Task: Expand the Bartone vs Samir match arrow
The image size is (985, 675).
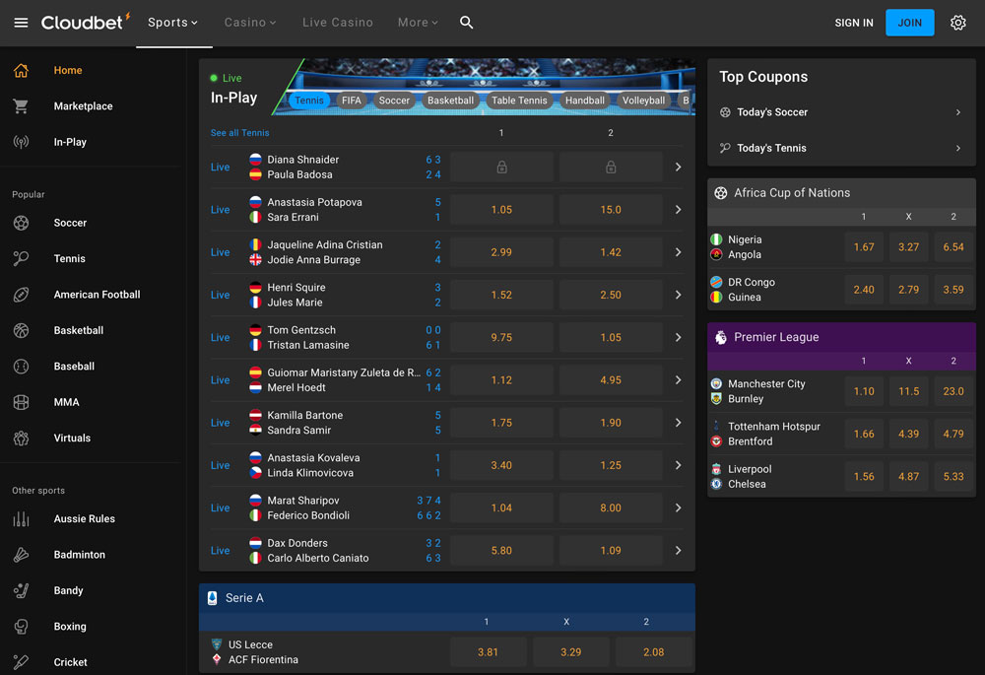Action: (678, 423)
